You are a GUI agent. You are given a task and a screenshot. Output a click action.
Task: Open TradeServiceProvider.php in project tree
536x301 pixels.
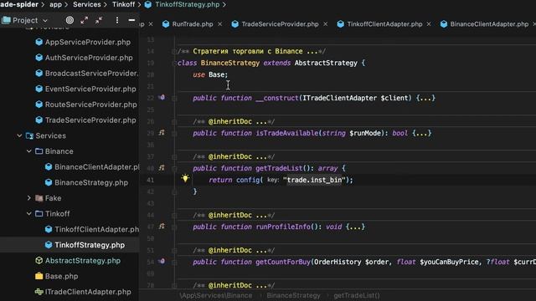[90, 120]
